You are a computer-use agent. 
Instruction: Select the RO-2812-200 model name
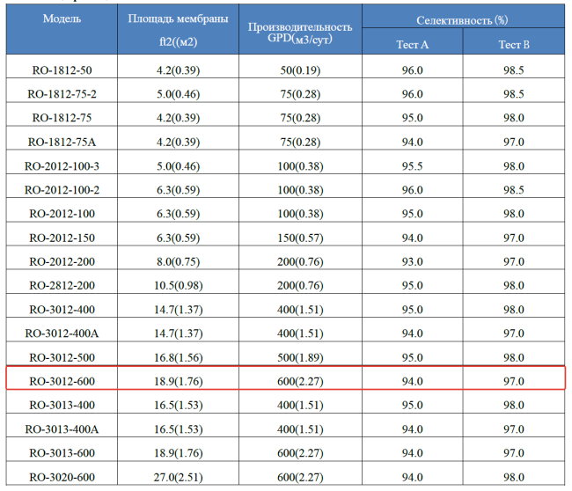(x=62, y=285)
